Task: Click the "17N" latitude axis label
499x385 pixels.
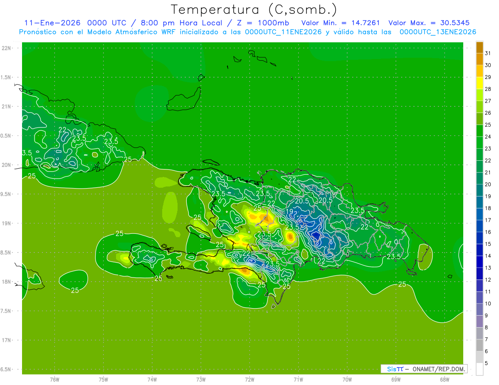Action: 7,340
